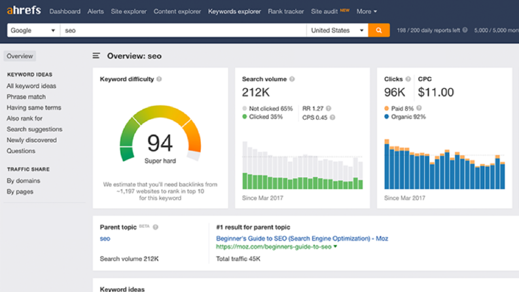Image resolution: width=519 pixels, height=292 pixels.
Task: Click the 212K search volume value
Action: tap(255, 92)
